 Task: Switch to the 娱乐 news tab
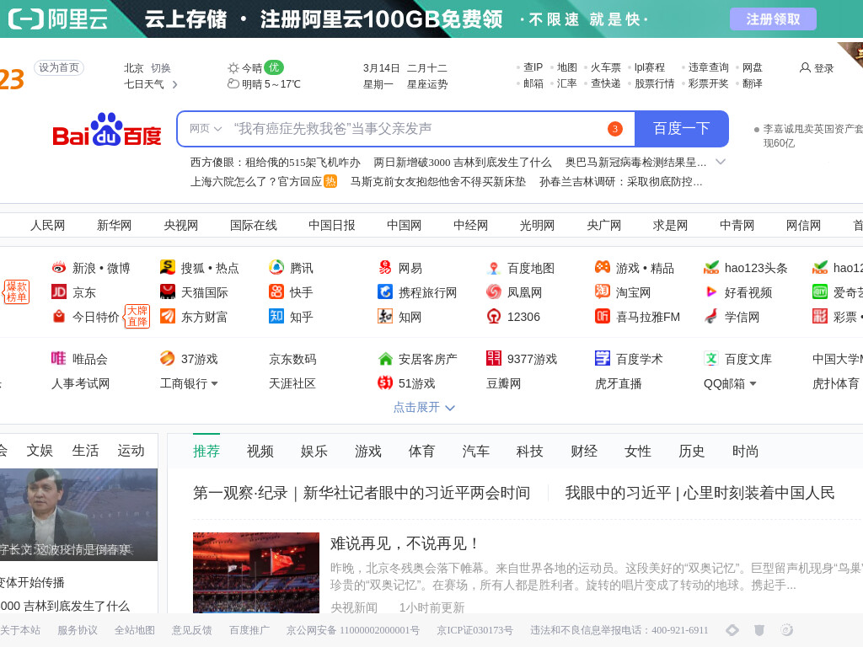[314, 452]
